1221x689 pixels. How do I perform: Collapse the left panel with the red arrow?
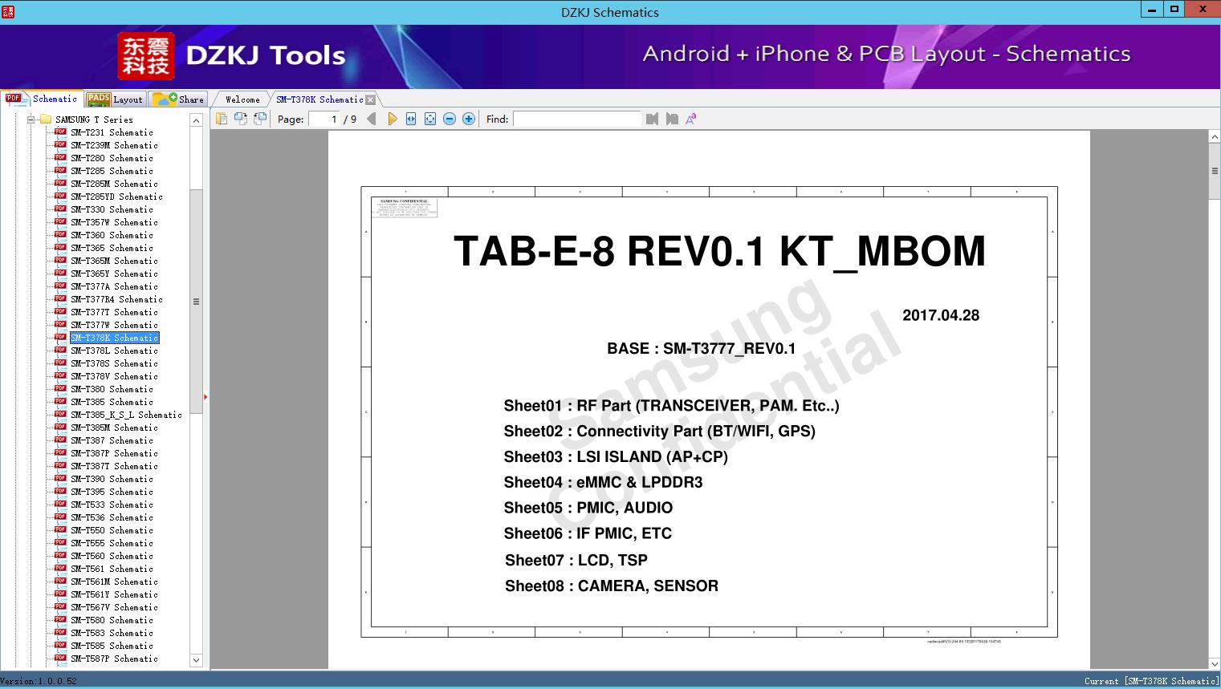pyautogui.click(x=206, y=397)
